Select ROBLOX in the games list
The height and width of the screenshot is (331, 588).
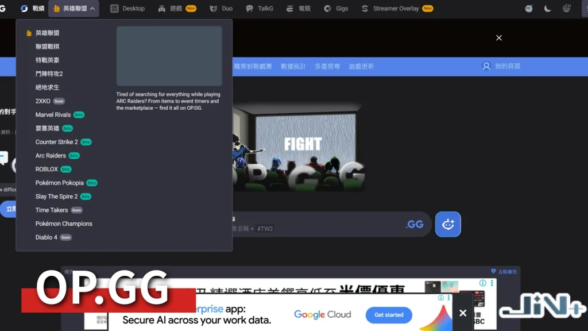tap(47, 170)
